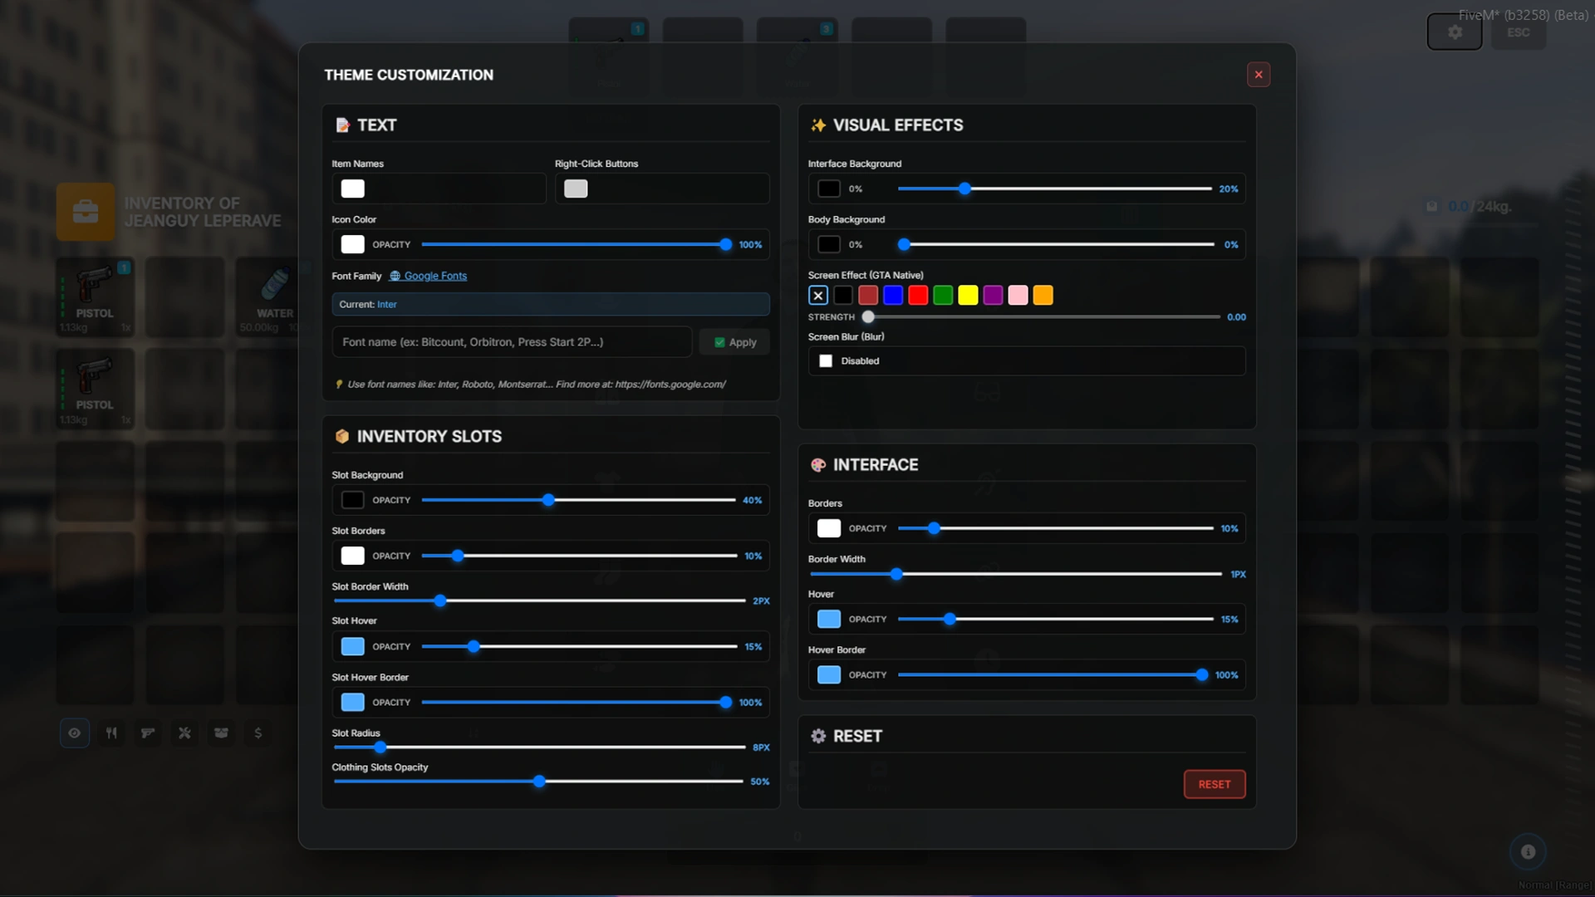The image size is (1595, 897).
Task: Close the Theme Customization panel
Action: coord(1258,75)
